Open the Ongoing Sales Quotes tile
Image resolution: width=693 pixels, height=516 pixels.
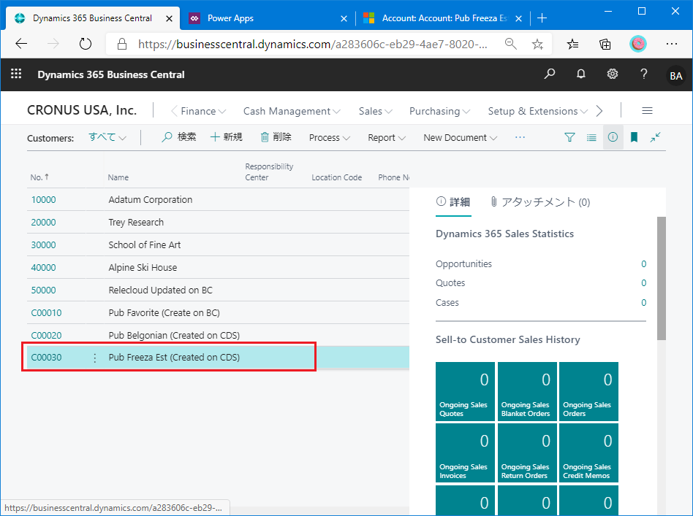point(465,391)
